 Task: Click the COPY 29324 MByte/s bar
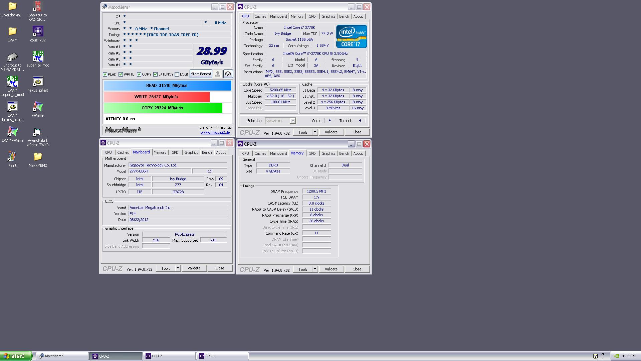pyautogui.click(x=163, y=108)
